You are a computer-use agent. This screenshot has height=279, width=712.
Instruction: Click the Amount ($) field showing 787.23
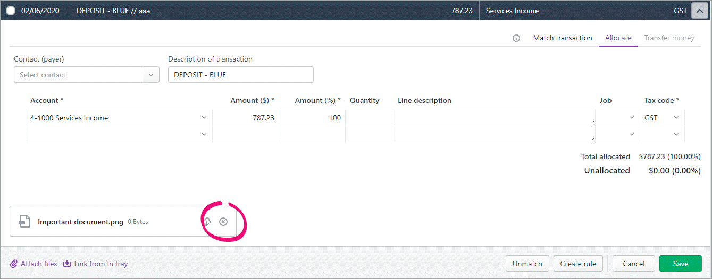coord(246,118)
